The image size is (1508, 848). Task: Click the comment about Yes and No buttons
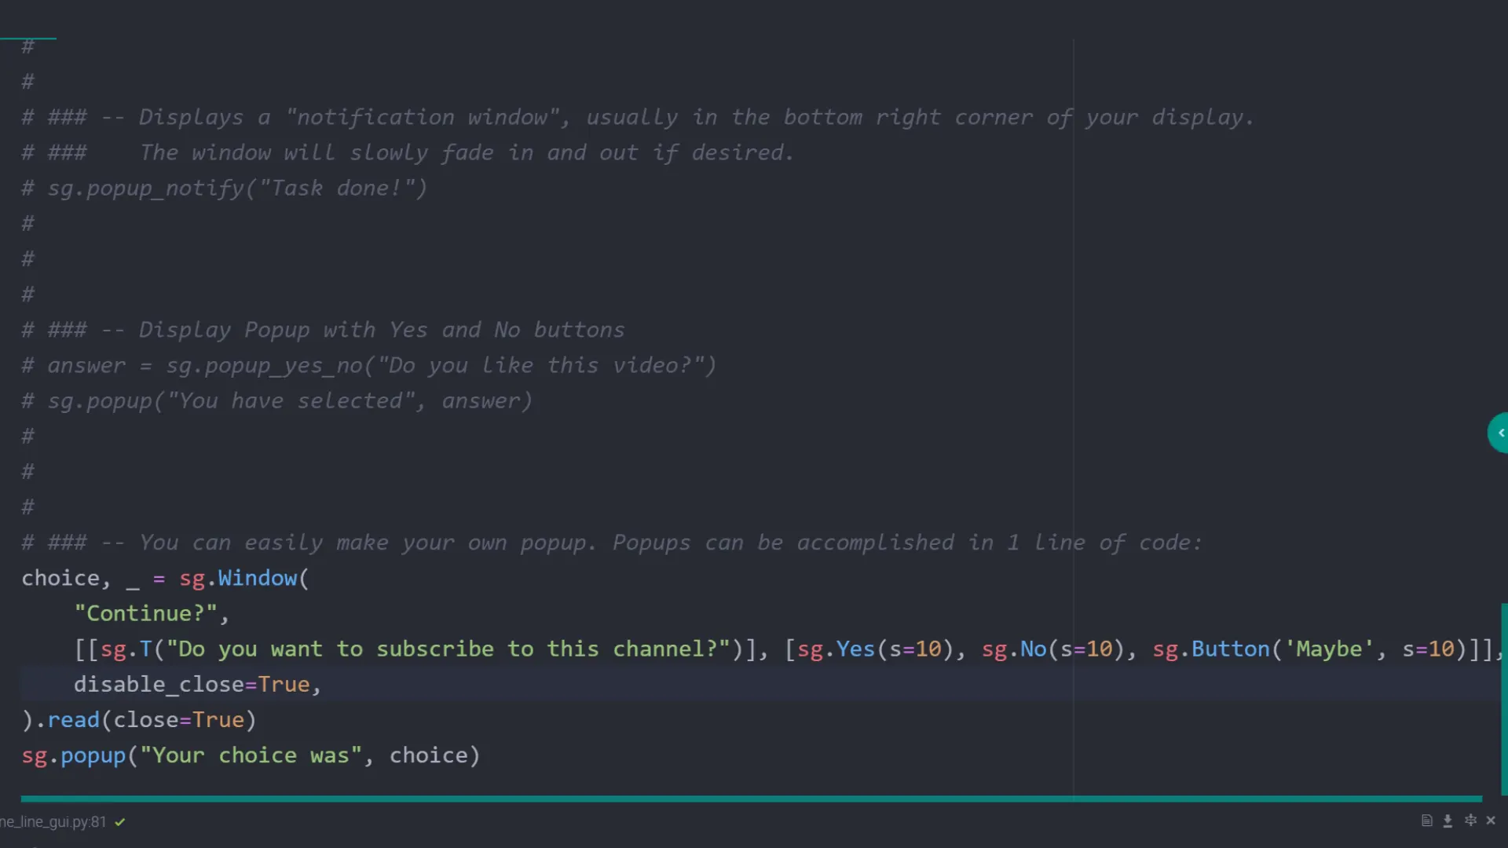pyautogui.click(x=322, y=330)
